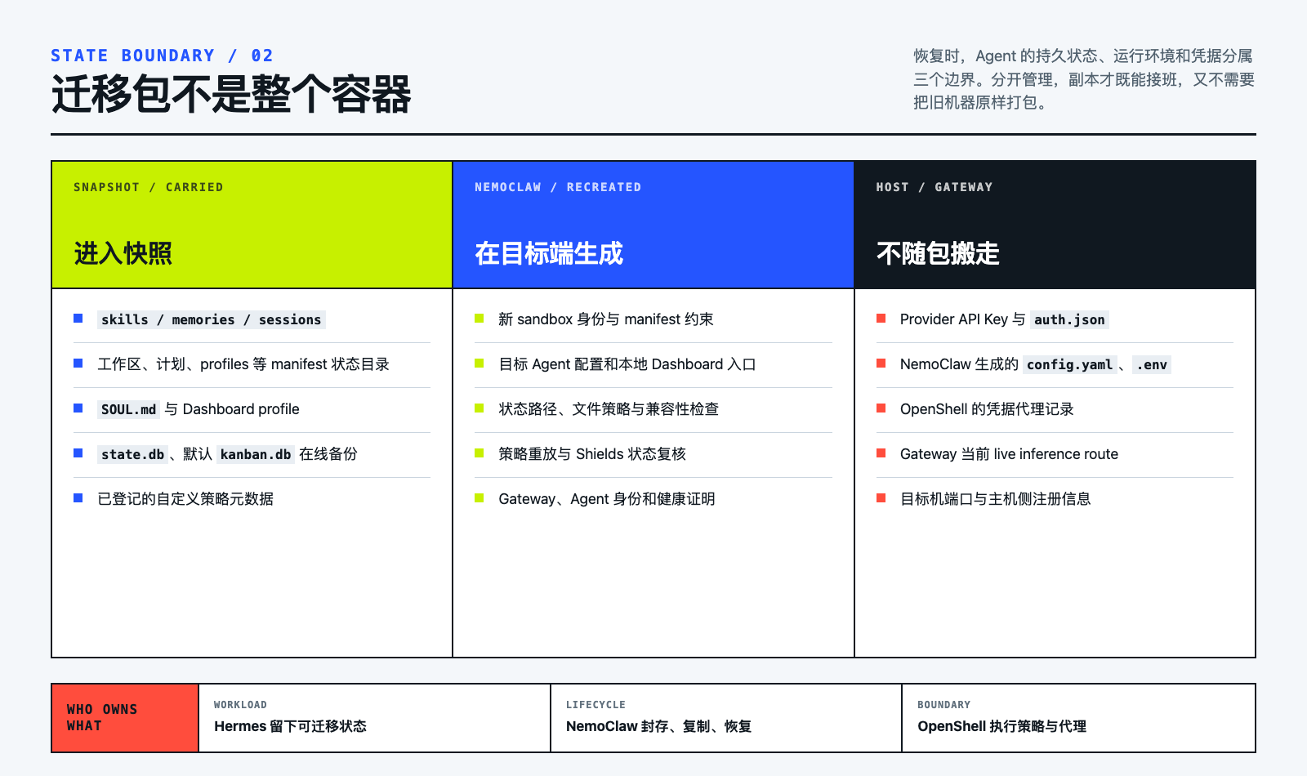Click the row 策略重放与 Shields 状态复核
1307x776 pixels.
[653, 454]
